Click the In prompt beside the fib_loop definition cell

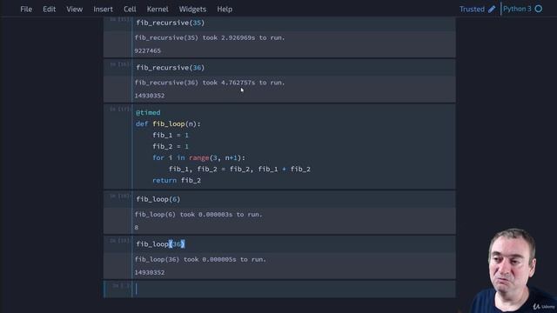point(119,110)
